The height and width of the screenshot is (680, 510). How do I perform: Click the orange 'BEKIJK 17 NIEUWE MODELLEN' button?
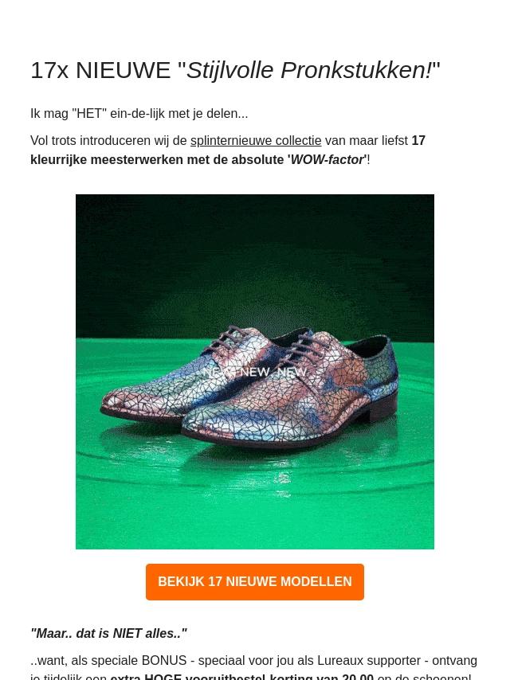(255, 582)
